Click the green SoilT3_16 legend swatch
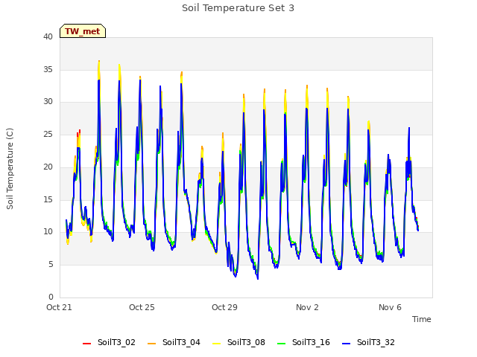 click(x=282, y=344)
